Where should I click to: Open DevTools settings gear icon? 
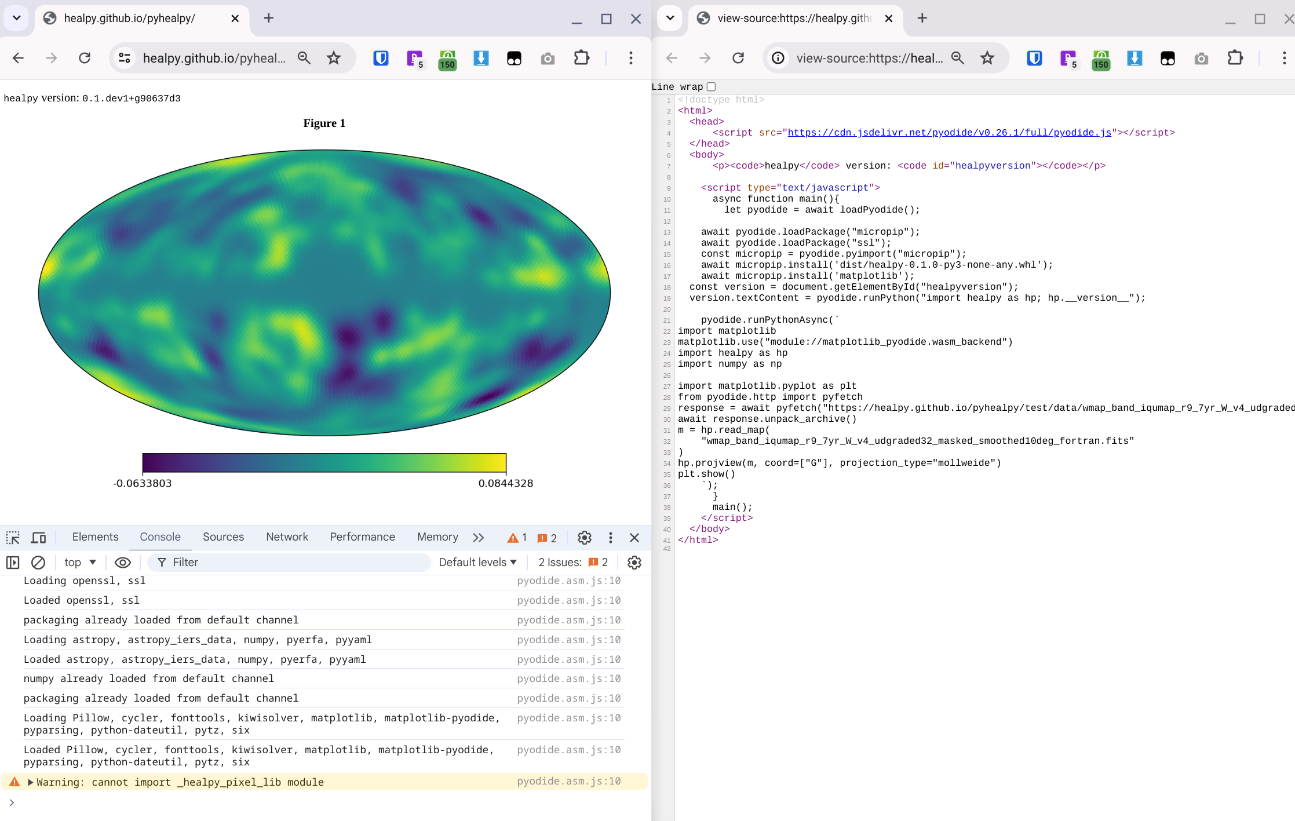click(584, 537)
